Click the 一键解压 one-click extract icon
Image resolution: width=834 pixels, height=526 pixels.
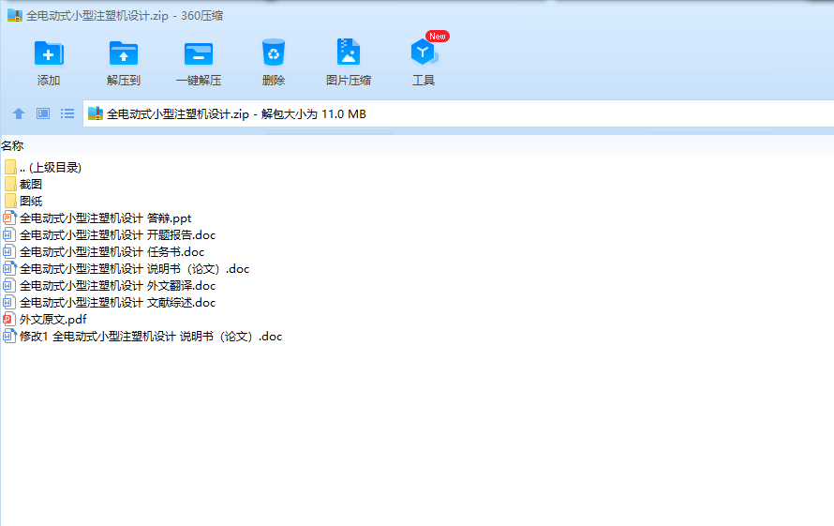pyautogui.click(x=199, y=53)
